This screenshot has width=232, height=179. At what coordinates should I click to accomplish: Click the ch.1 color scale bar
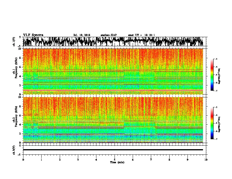(x=212, y=75)
